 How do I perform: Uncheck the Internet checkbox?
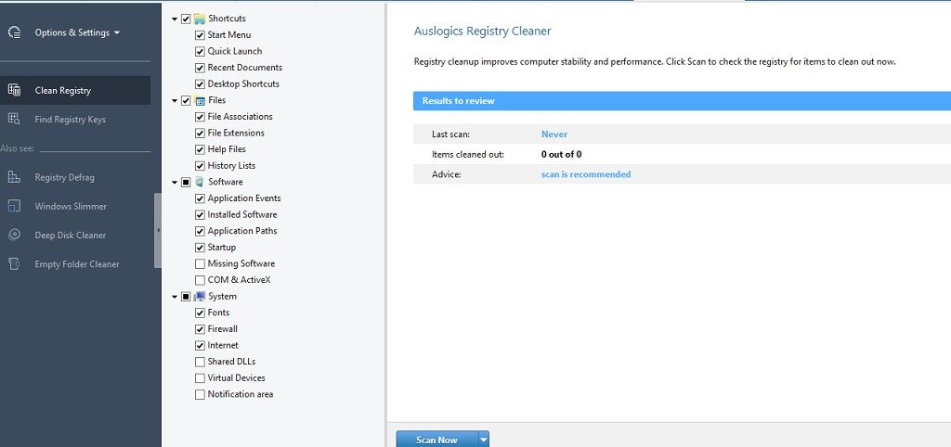click(200, 346)
